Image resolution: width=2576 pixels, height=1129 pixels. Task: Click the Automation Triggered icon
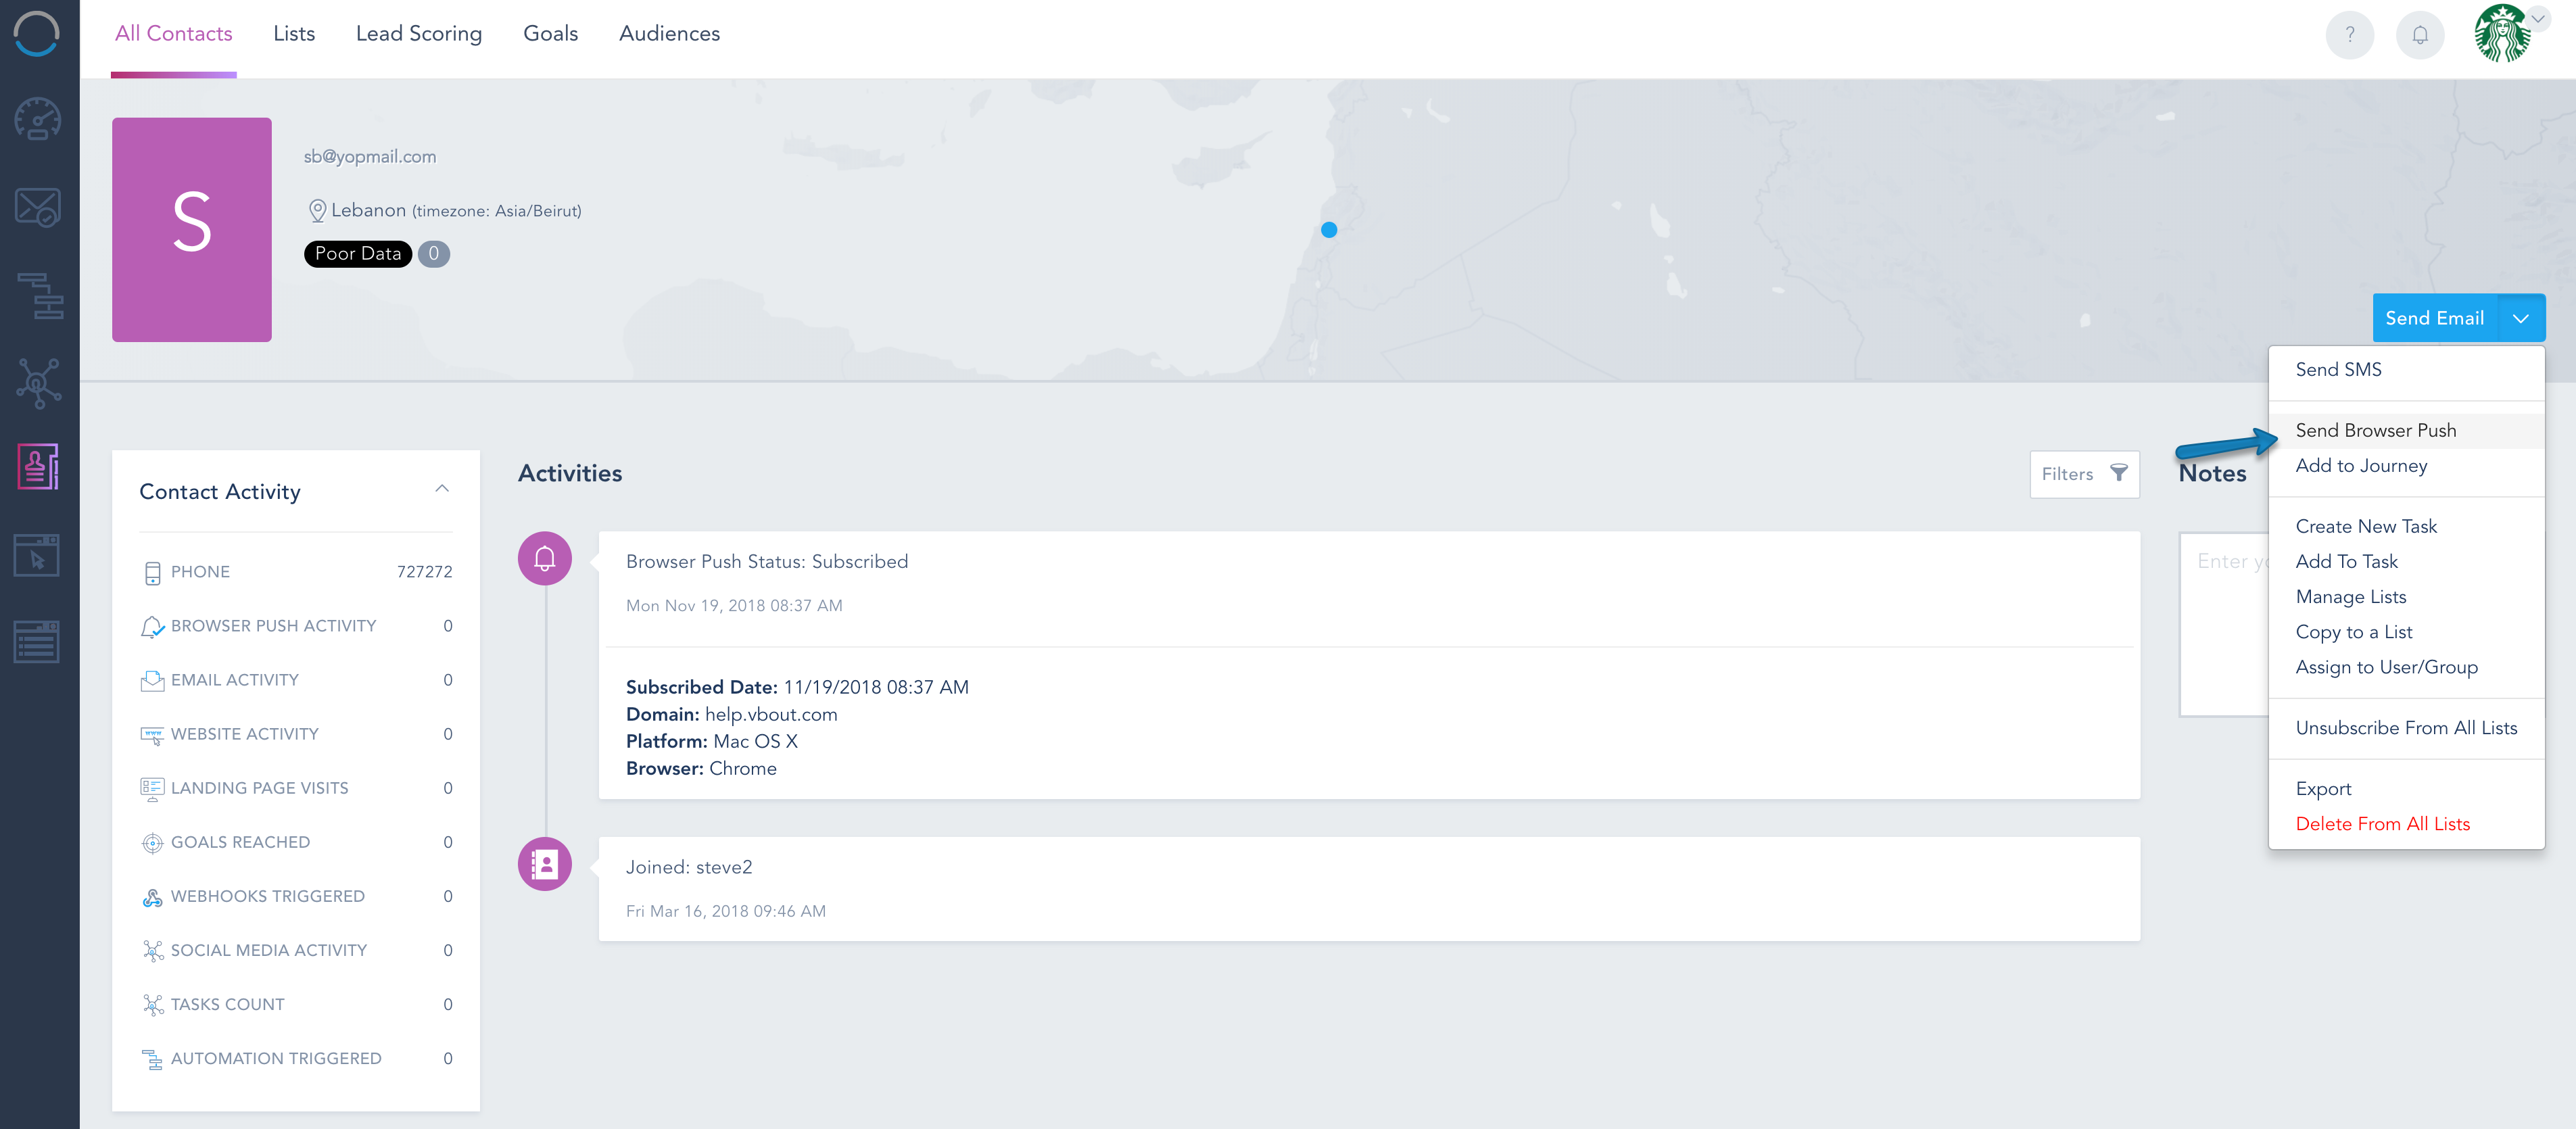click(x=152, y=1059)
